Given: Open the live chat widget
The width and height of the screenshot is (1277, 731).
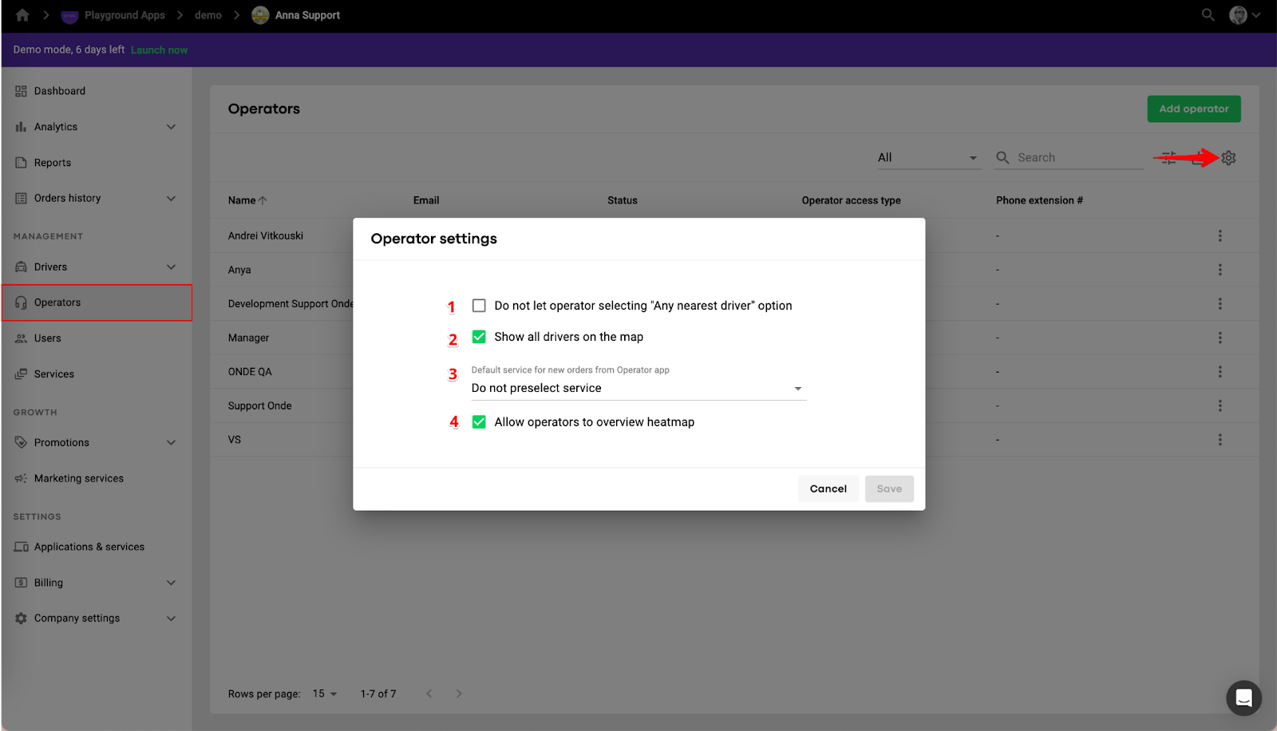Looking at the screenshot, I should [x=1243, y=698].
